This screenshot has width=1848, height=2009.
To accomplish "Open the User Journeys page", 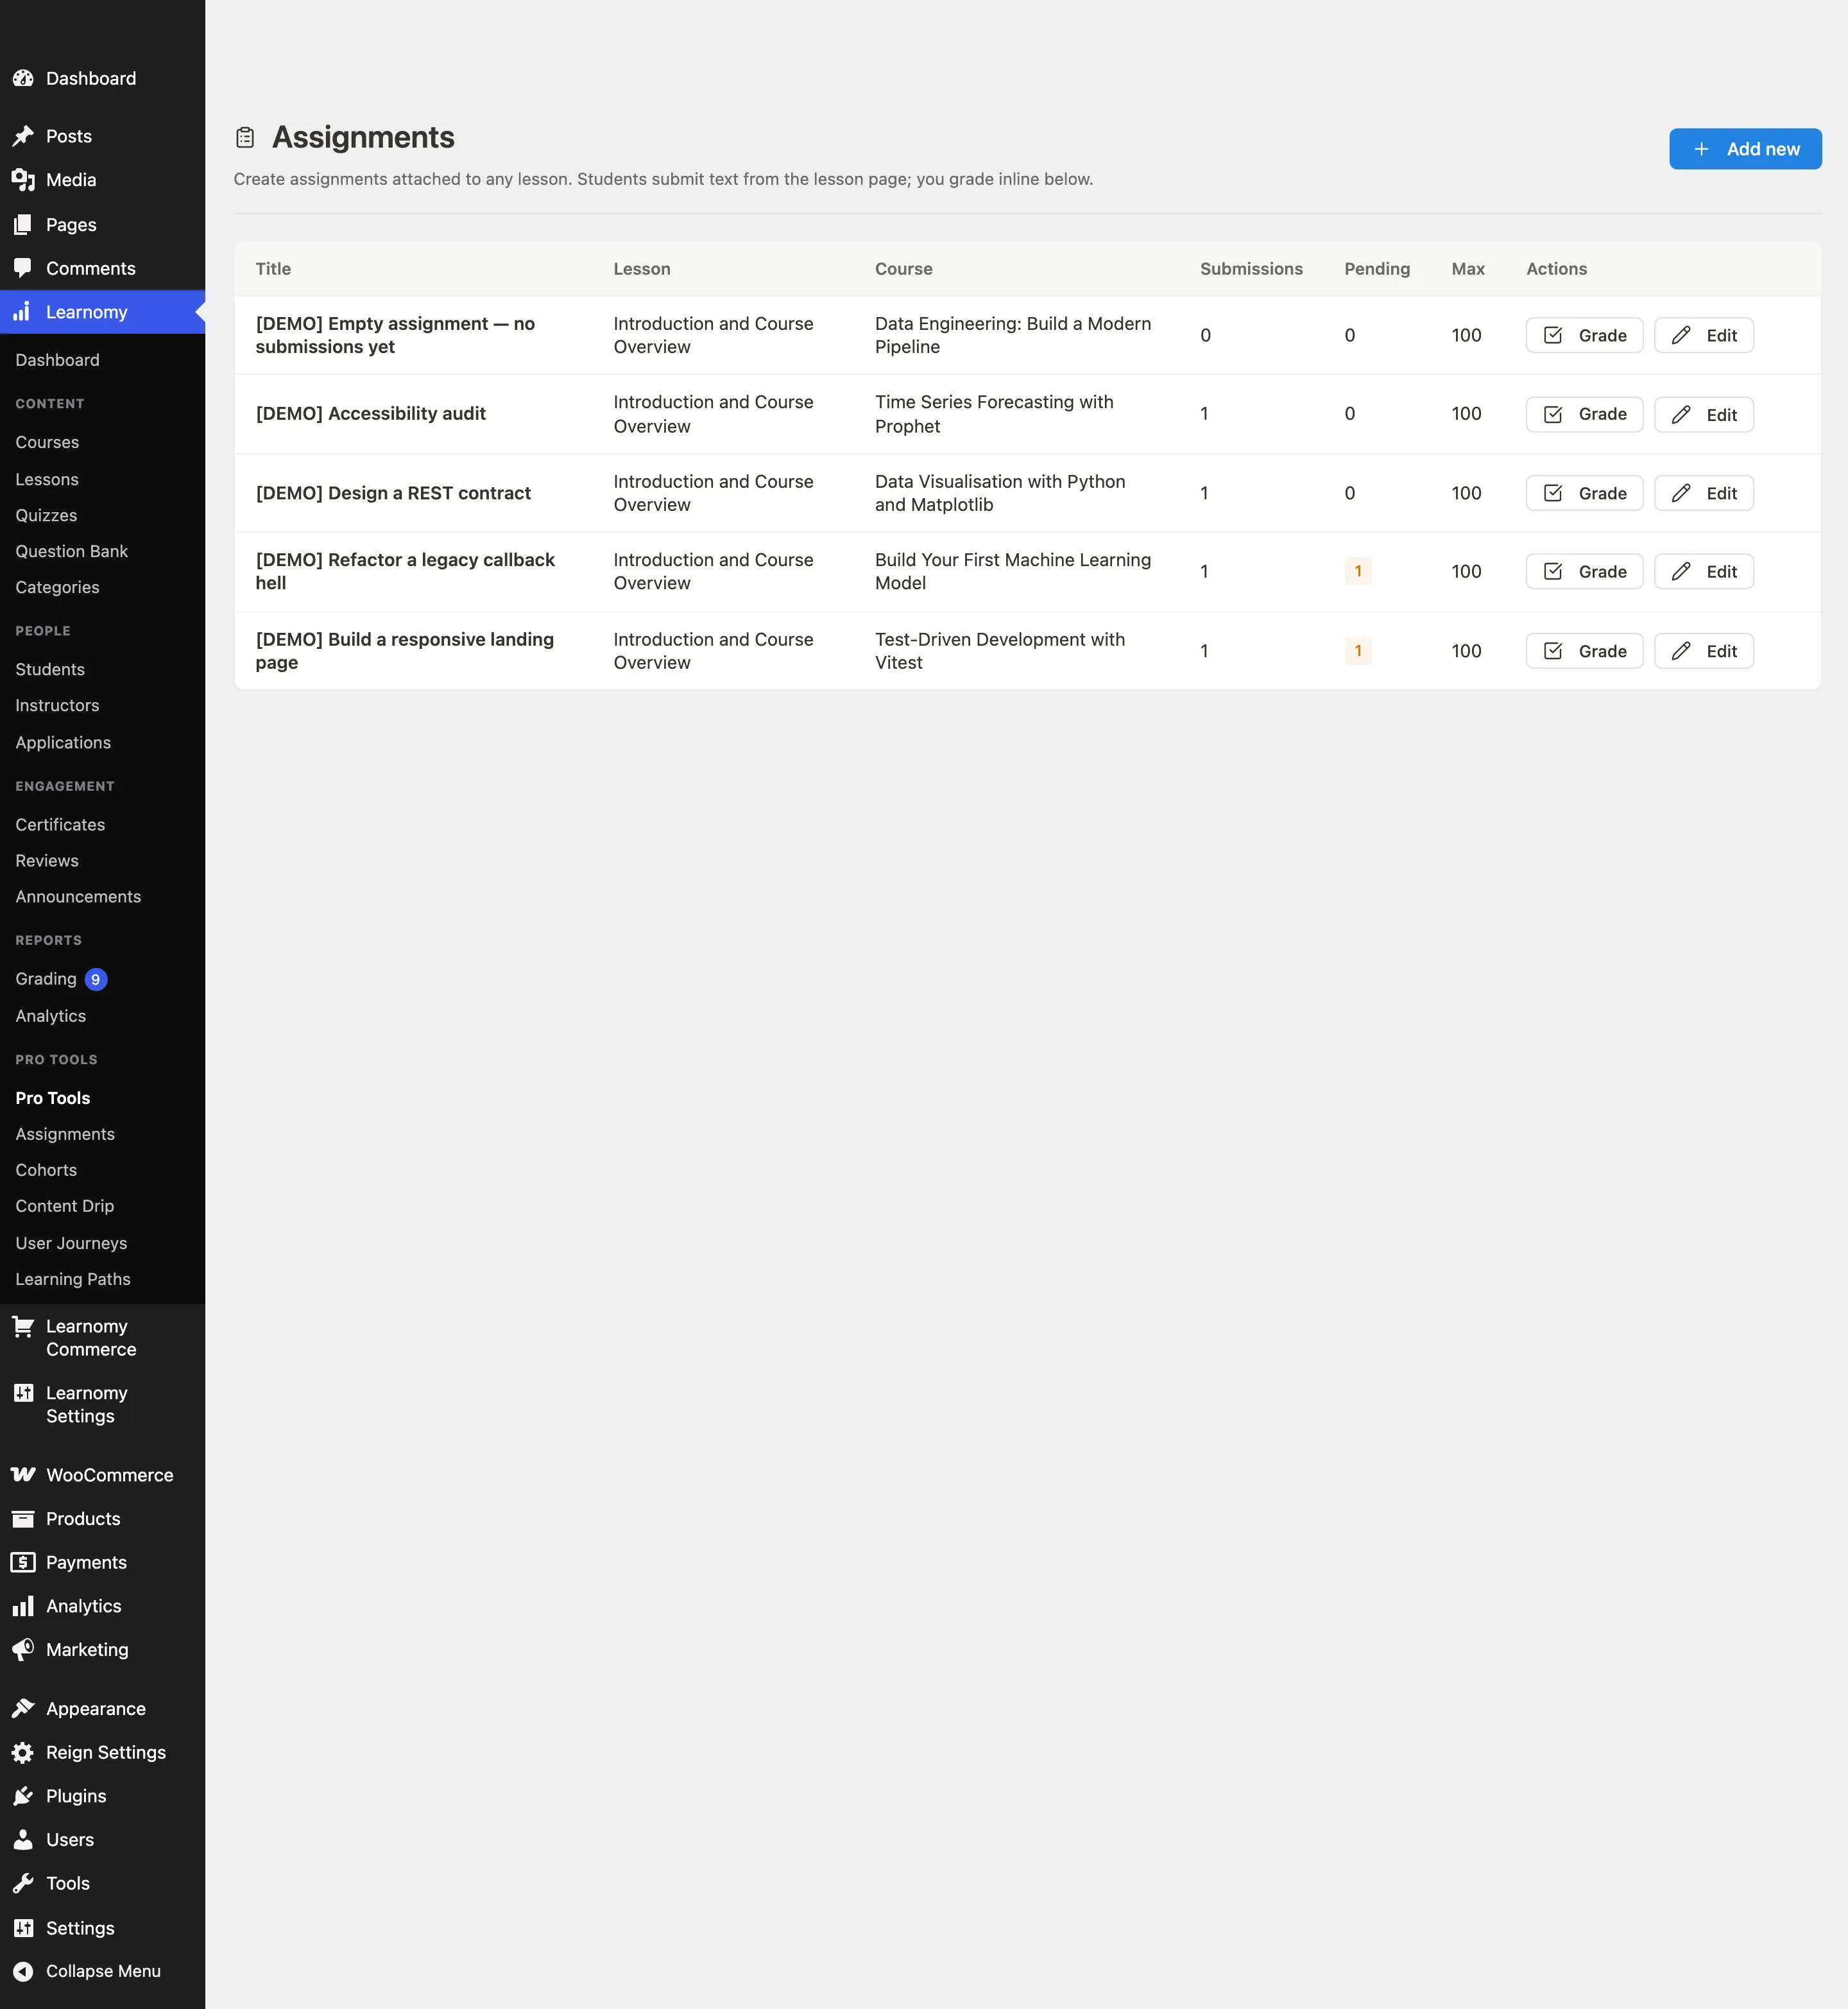I will [71, 1244].
